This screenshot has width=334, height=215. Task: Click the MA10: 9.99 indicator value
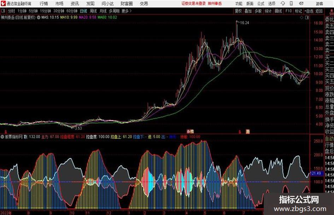[x=69, y=17]
